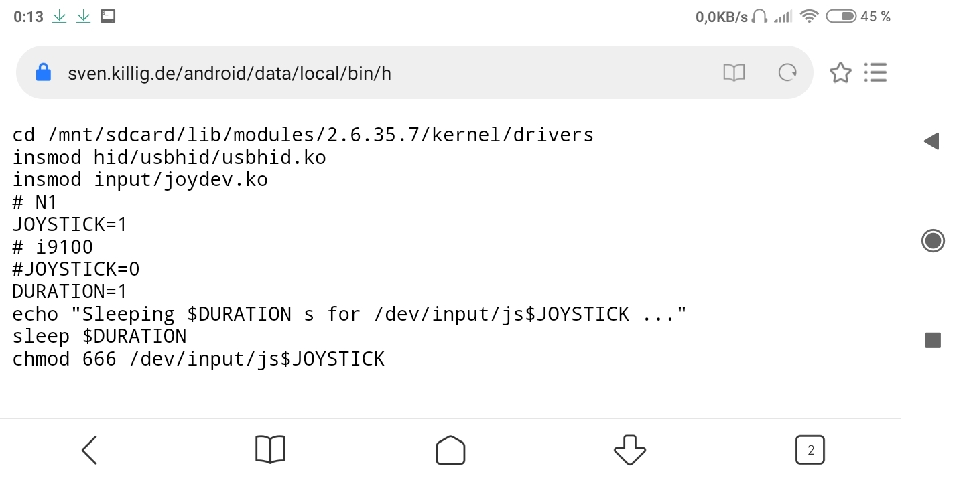Tap the site security lock icon
965x482 pixels.
click(44, 72)
